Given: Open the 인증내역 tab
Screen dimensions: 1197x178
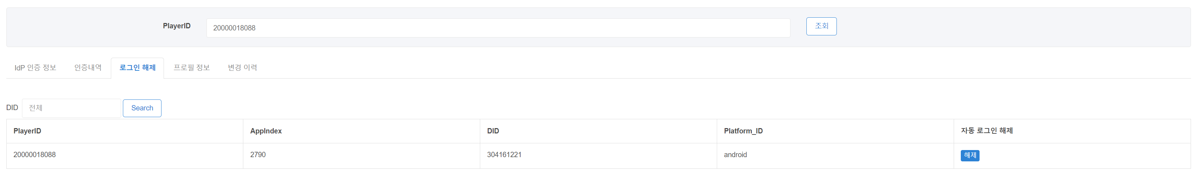Looking at the screenshot, I should (x=88, y=68).
